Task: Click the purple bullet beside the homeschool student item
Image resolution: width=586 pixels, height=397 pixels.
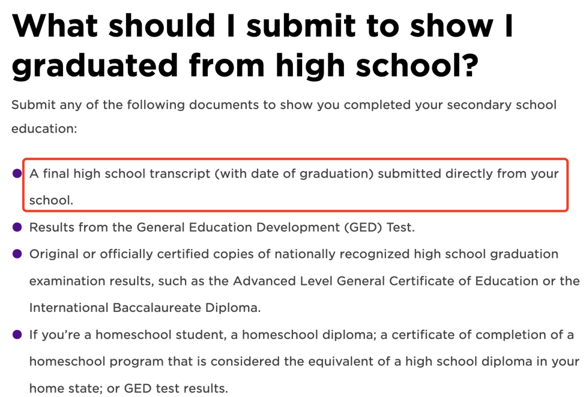Action: pos(17,335)
